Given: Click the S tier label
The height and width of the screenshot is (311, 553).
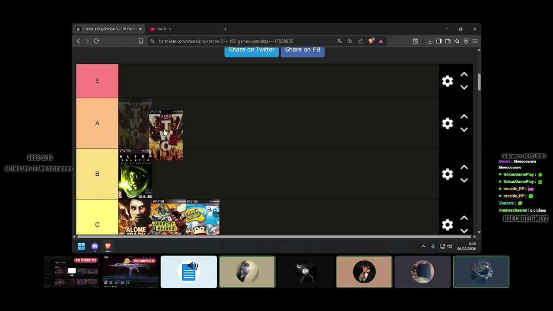Looking at the screenshot, I should pyautogui.click(x=97, y=81).
